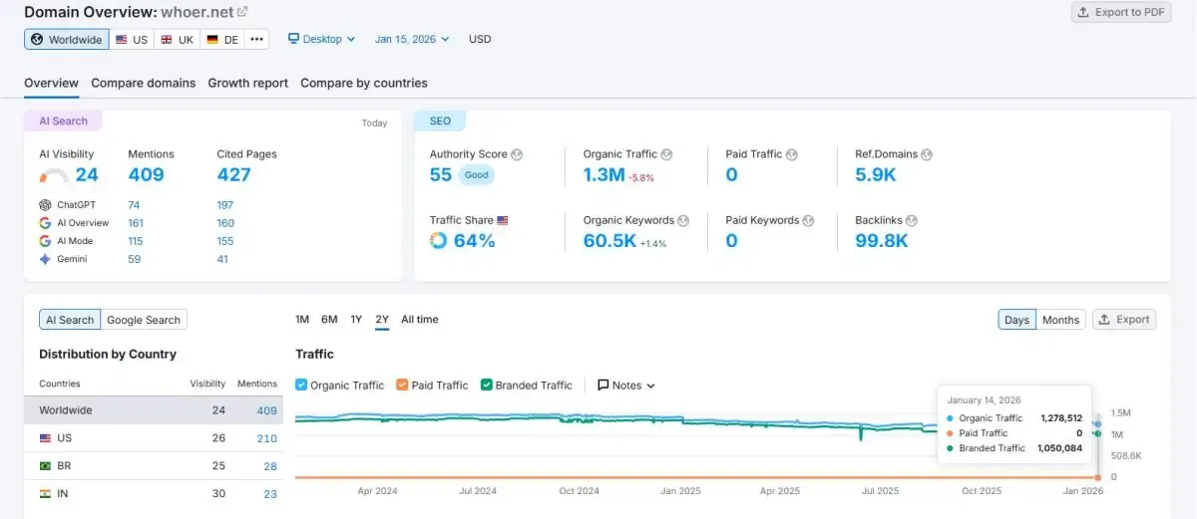
Task: Click the Traffic Share donut icon
Action: [x=438, y=240]
